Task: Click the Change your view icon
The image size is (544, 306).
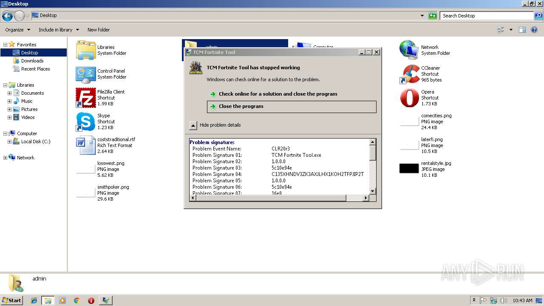Action: click(x=501, y=30)
